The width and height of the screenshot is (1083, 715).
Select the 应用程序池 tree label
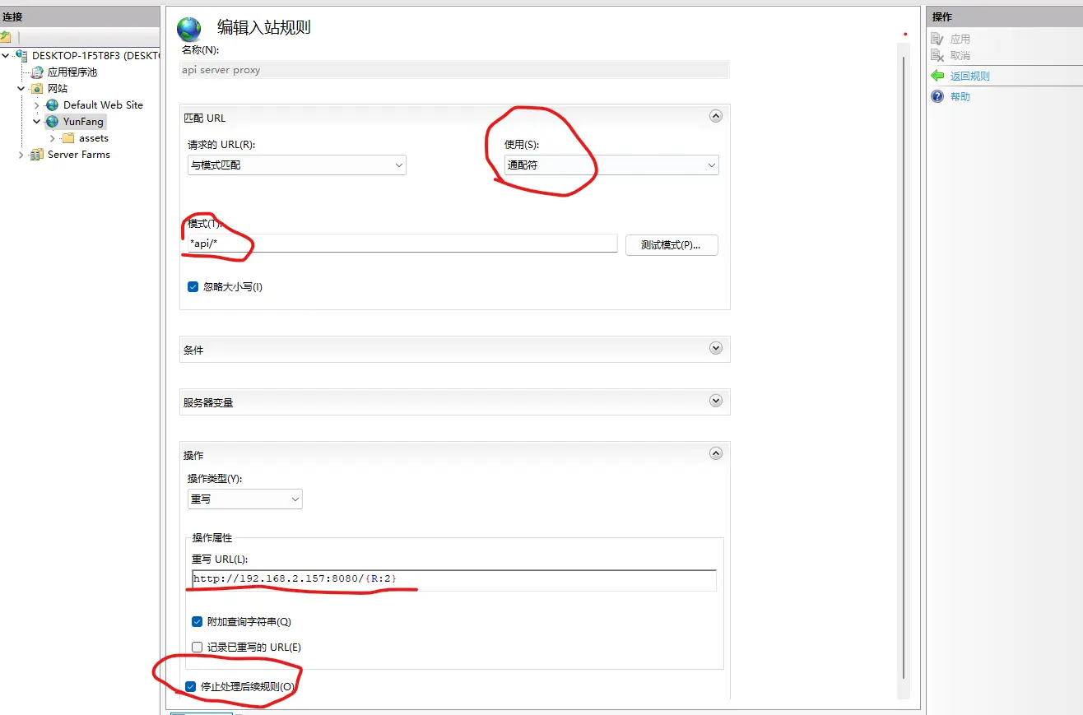point(72,72)
